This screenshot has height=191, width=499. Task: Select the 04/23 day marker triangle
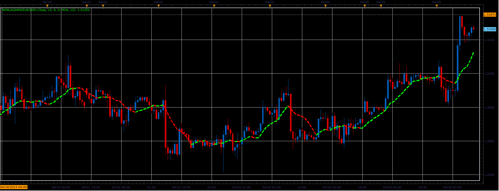click(158, 6)
